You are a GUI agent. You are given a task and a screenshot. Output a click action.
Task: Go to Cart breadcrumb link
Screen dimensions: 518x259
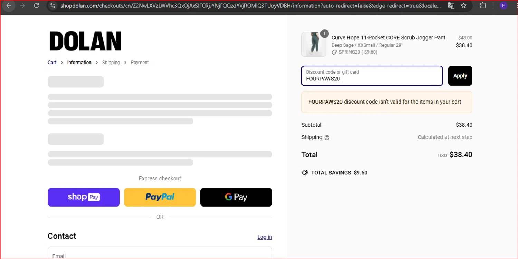point(52,63)
